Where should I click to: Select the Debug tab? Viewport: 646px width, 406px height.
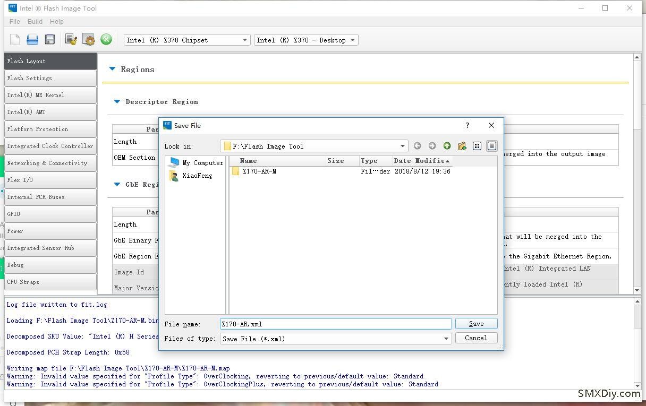(50, 265)
